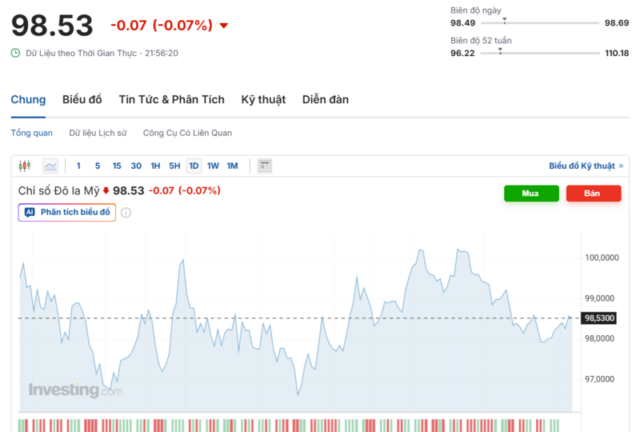This screenshot has height=432, width=640.
Task: Click the AI badge icon on chart analysis
Action: pyautogui.click(x=30, y=212)
